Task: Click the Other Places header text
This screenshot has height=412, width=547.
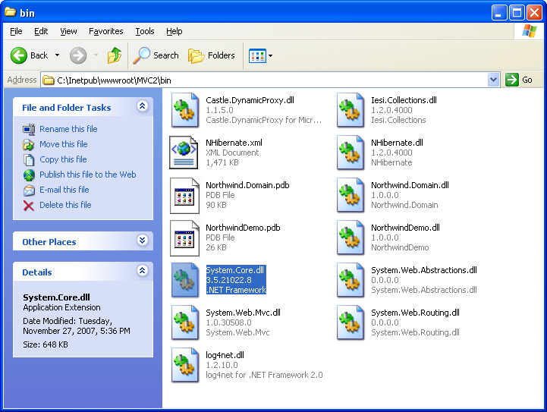Action: (49, 242)
